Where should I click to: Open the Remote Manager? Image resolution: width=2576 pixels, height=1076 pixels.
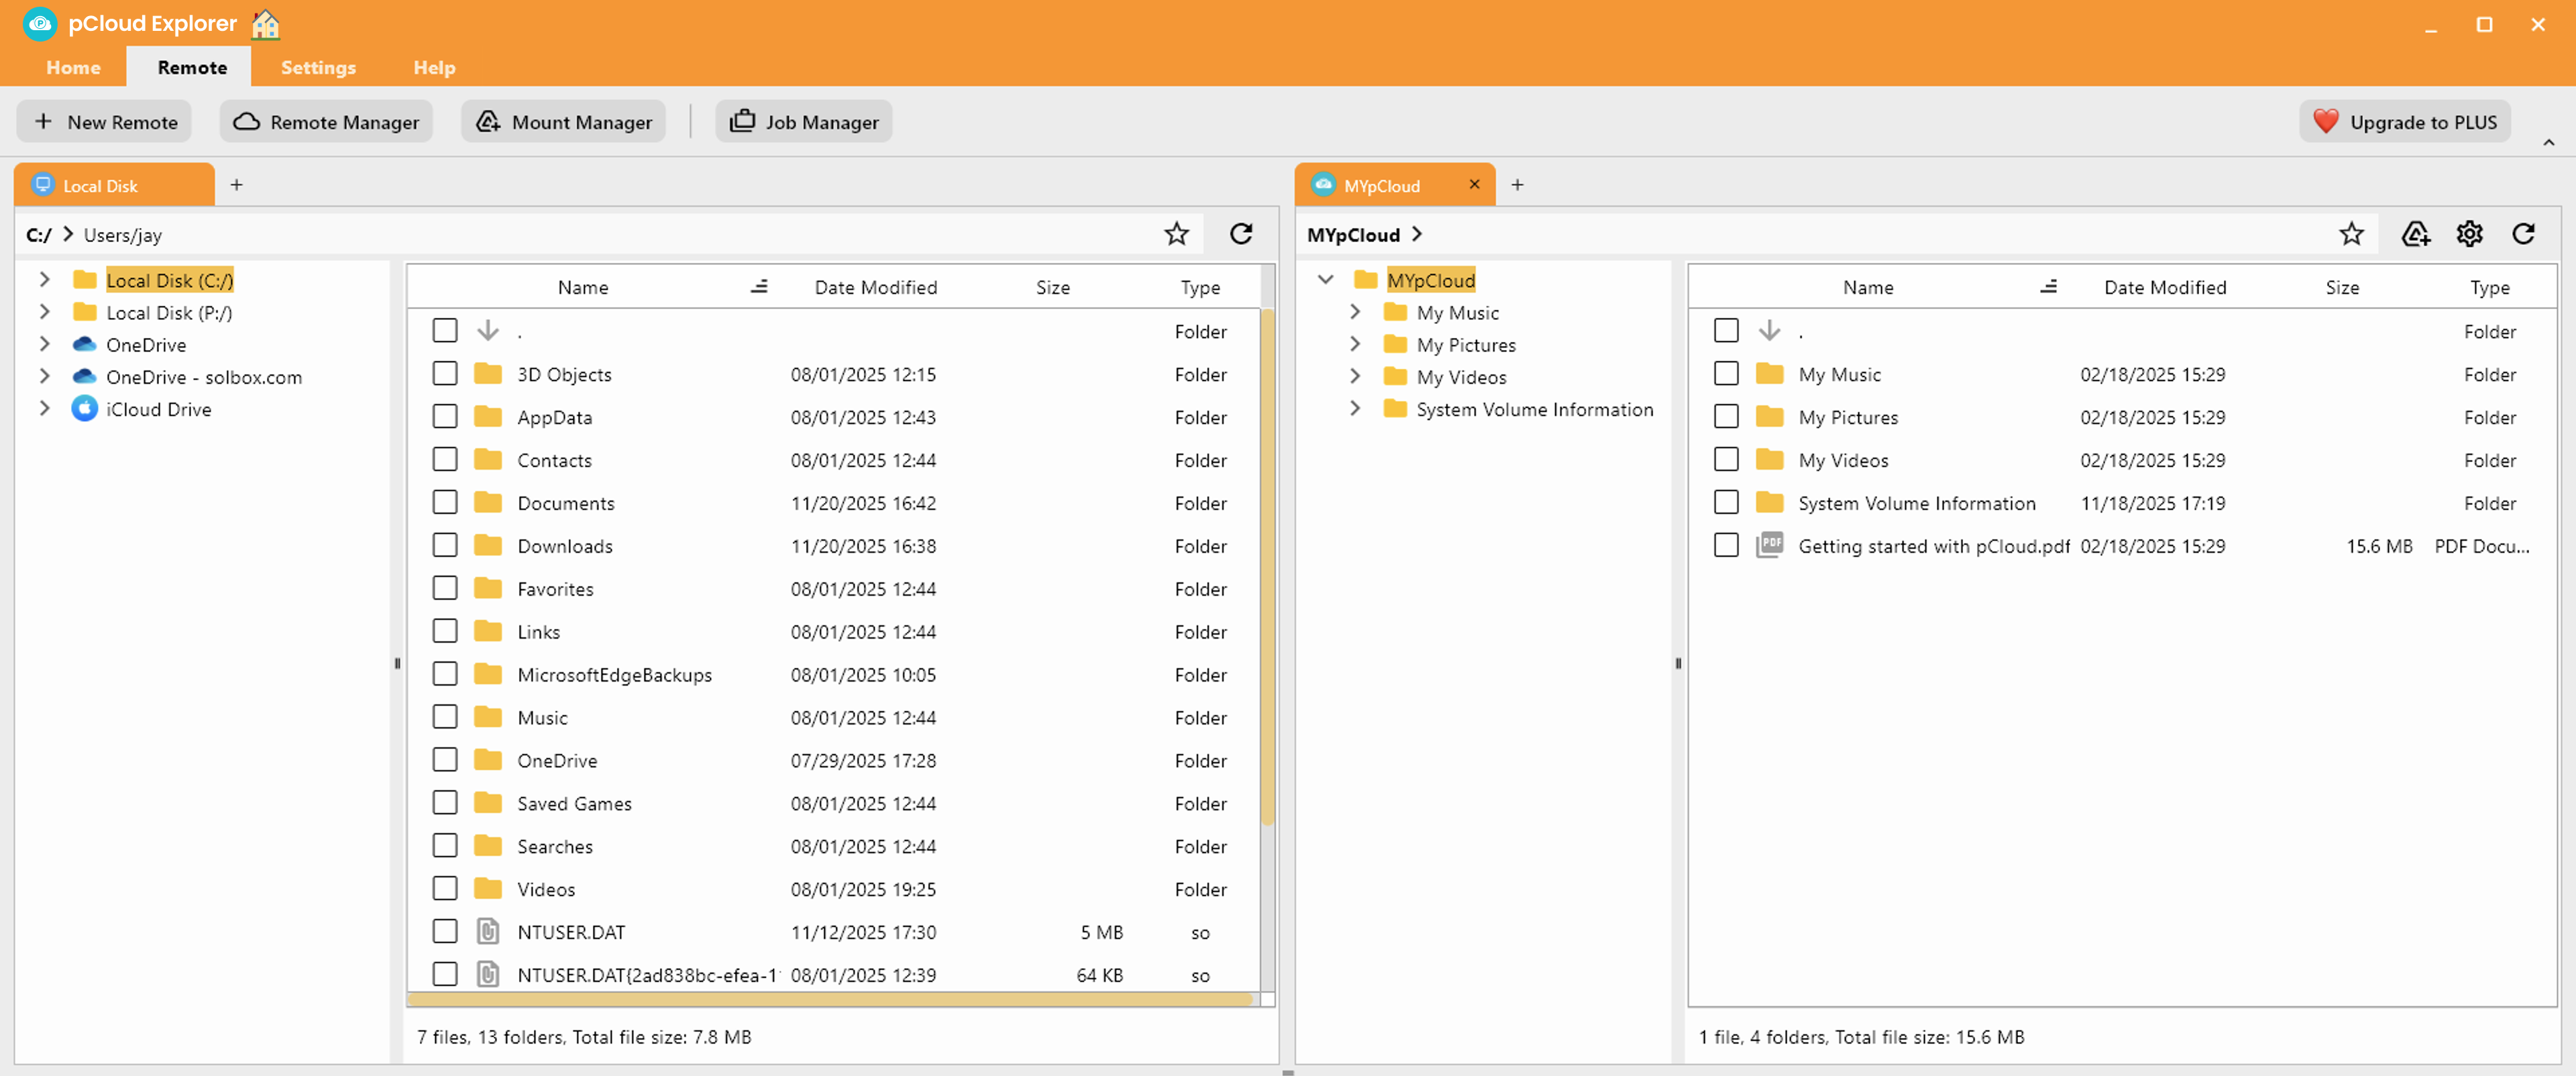(326, 121)
